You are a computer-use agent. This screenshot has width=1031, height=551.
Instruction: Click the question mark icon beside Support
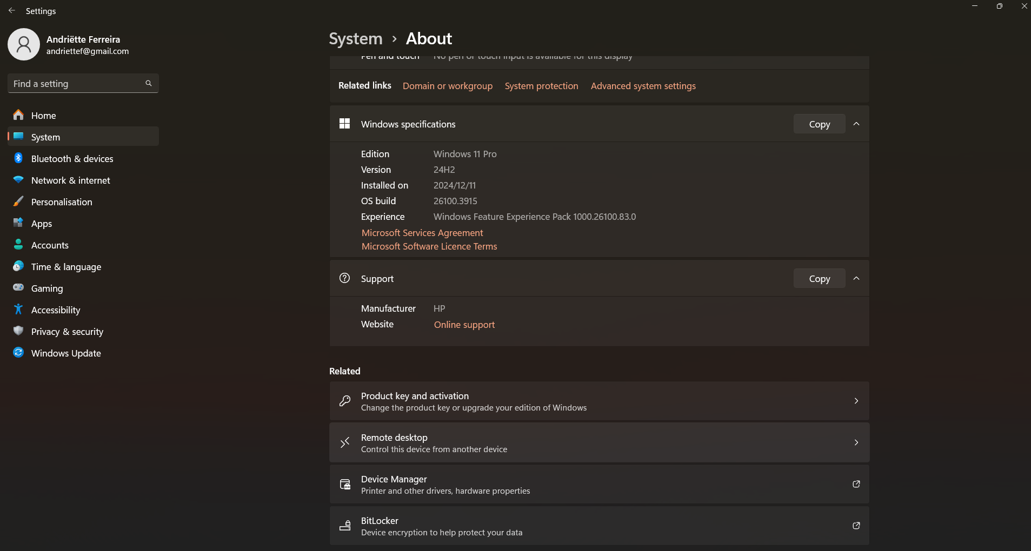pos(344,278)
